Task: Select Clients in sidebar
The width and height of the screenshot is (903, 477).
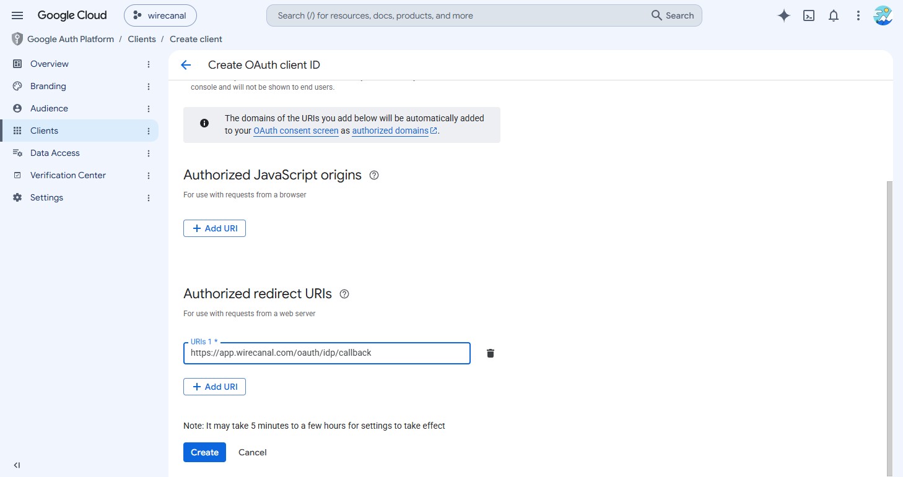Action: [79, 131]
